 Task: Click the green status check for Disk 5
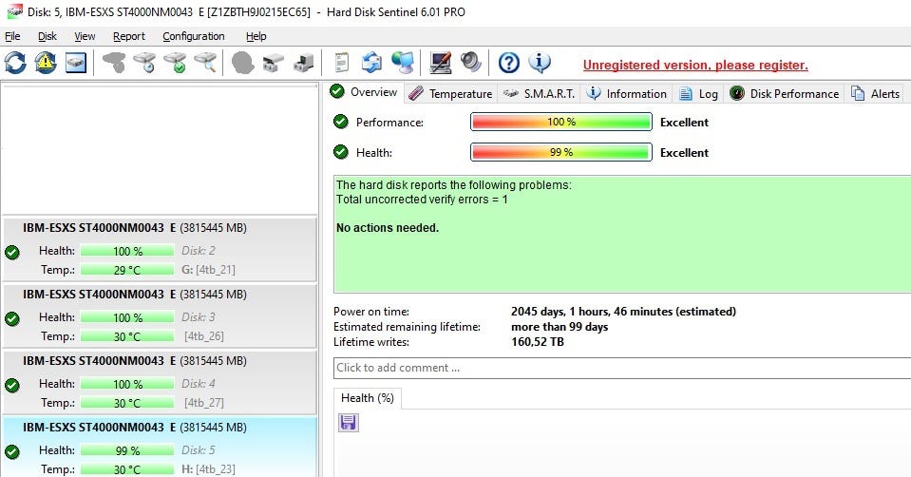(12, 451)
